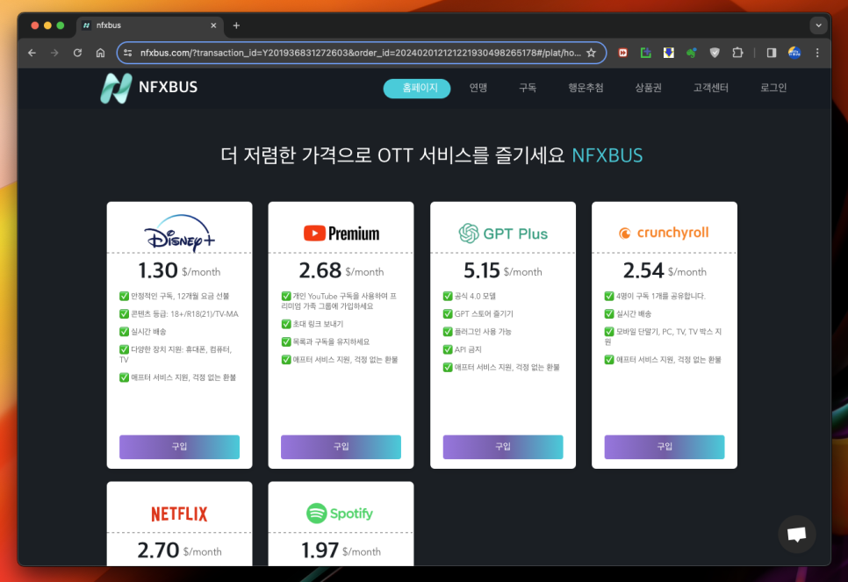The width and height of the screenshot is (848, 582).
Task: Click the Disney+ logo
Action: pos(180,233)
